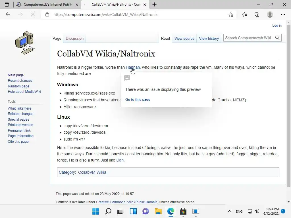The width and height of the screenshot is (291, 218).
Task: Stop page loading with the X button
Action: pyautogui.click(x=33, y=14)
